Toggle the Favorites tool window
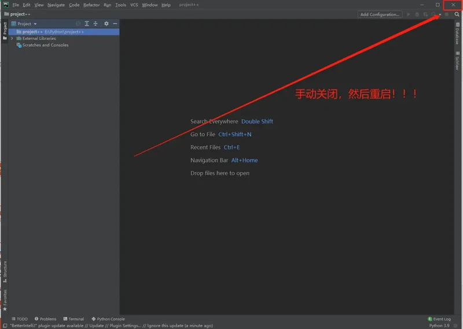463x329 pixels. pyautogui.click(x=5, y=298)
